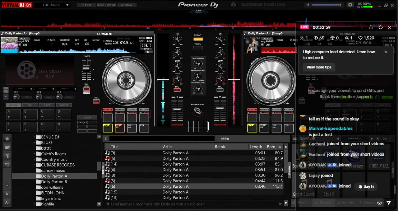
Task: Open settings gear in live stream panel
Action: tap(381, 27)
